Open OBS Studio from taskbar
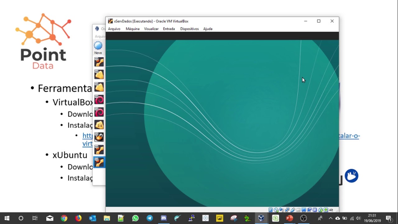The width and height of the screenshot is (398, 224). pyautogui.click(x=304, y=218)
